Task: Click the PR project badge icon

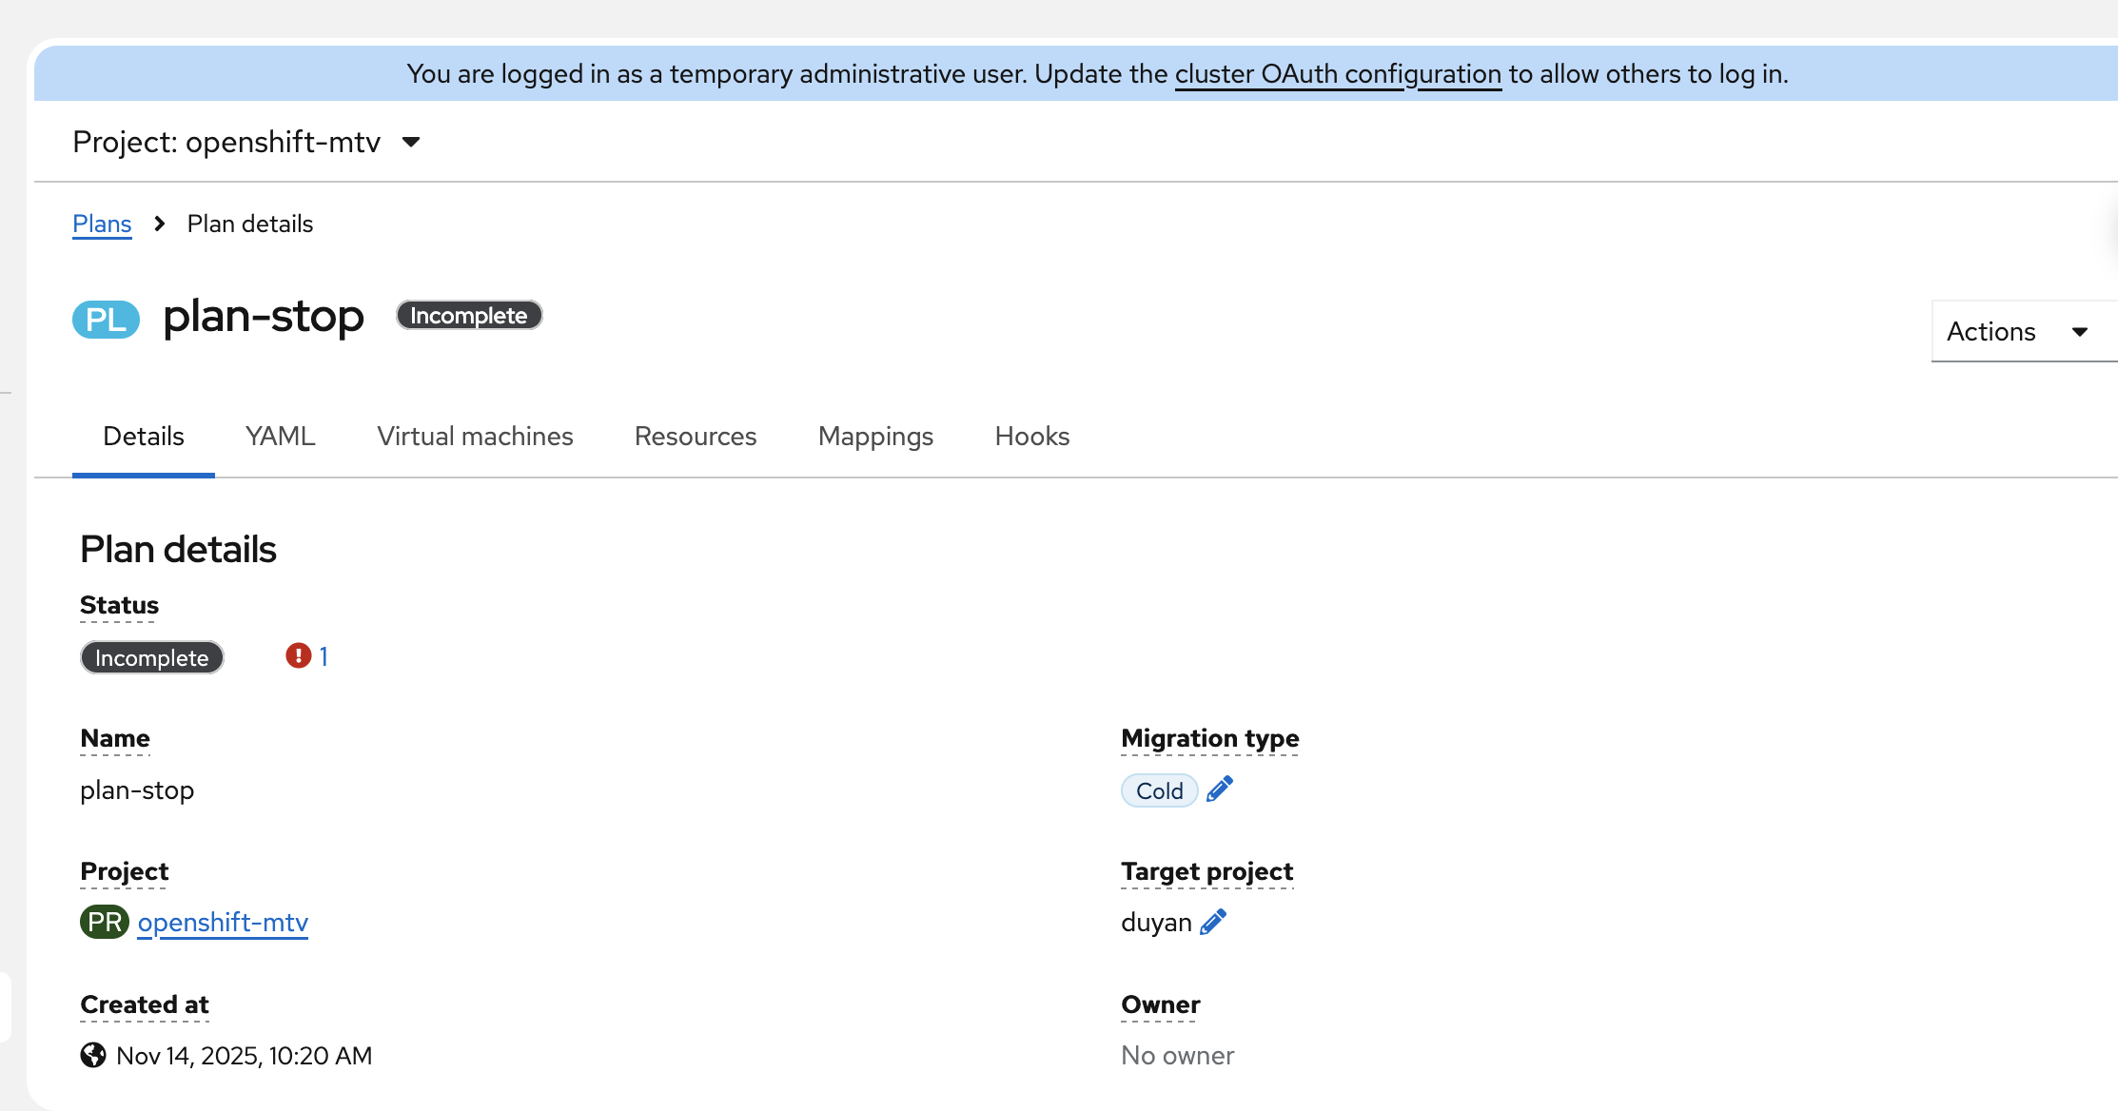Action: coord(104,922)
